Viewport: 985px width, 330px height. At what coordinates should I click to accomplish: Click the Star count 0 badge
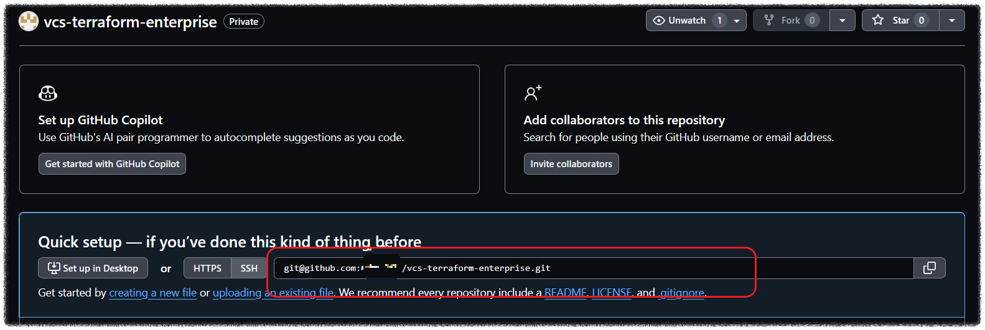pos(922,21)
